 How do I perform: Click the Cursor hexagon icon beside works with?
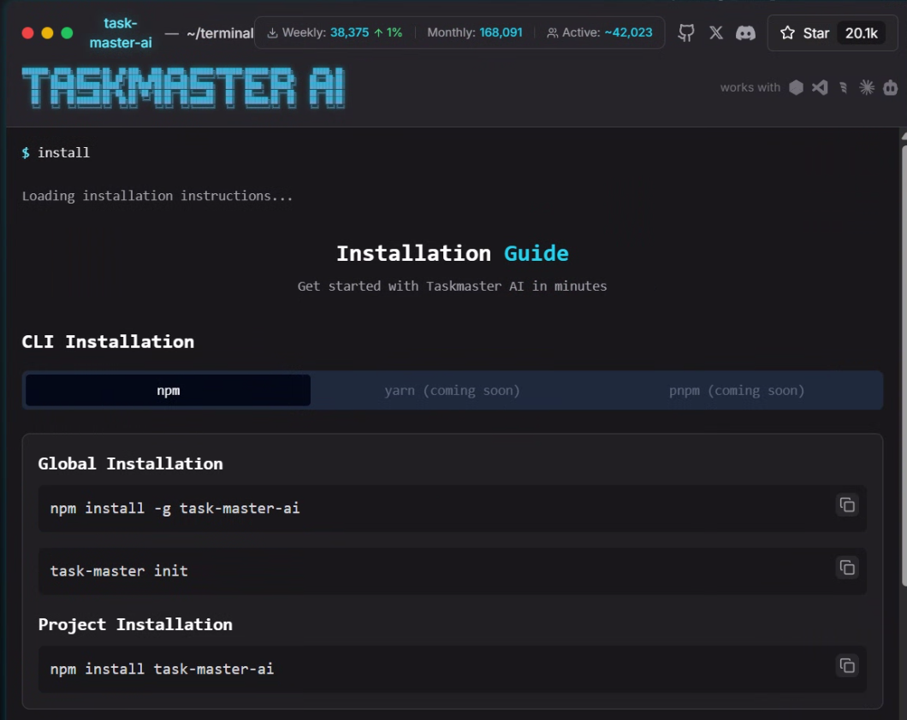[x=796, y=87]
